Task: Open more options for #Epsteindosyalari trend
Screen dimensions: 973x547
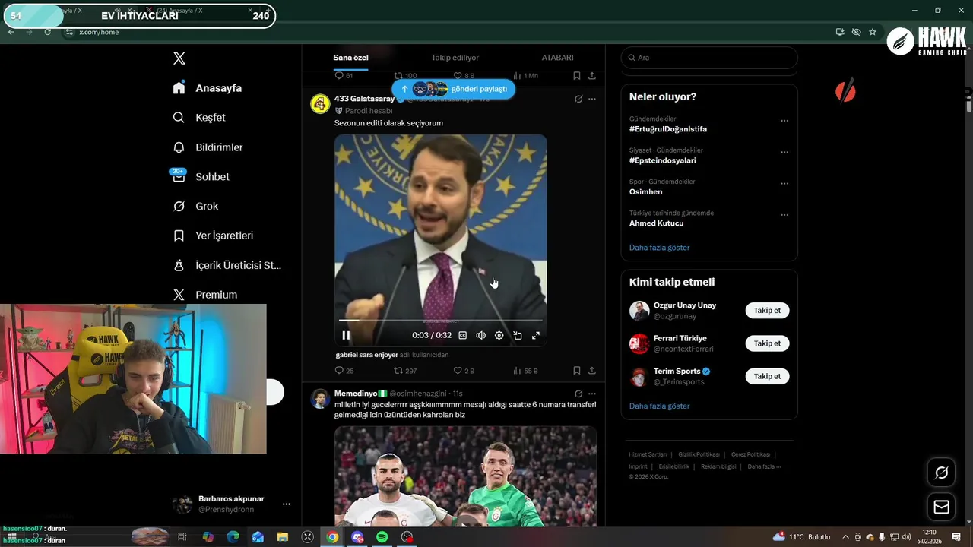Action: (784, 152)
